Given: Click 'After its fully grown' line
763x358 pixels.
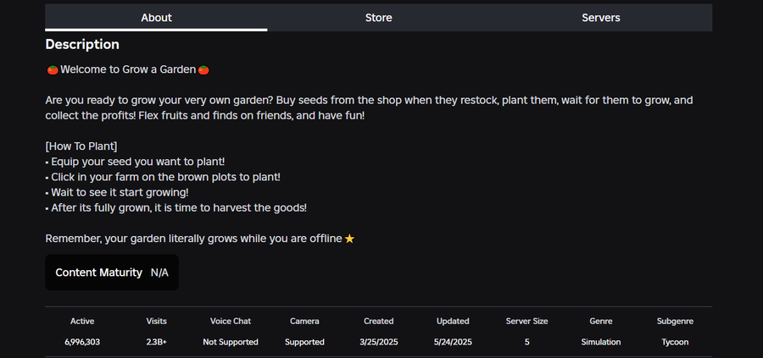Looking at the screenshot, I should point(176,208).
